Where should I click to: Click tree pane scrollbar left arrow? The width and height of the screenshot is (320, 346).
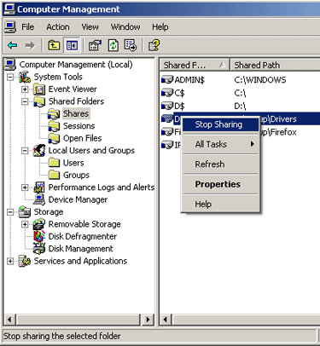point(9,320)
